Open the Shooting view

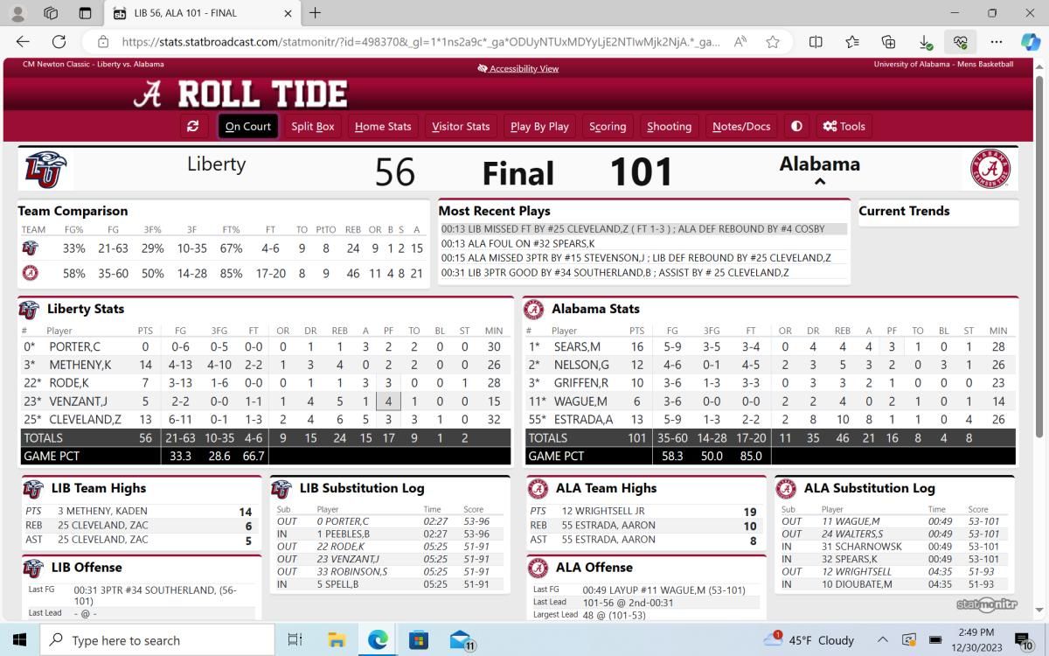[669, 126]
